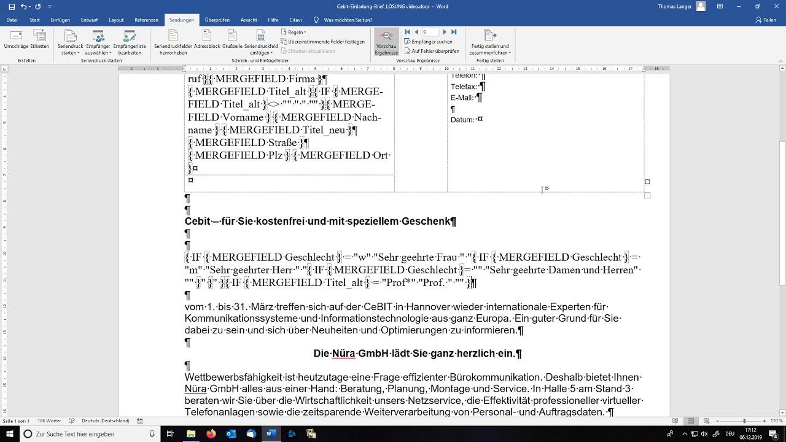
Task: Insert a Grußzeile greeting line
Action: 232,39
